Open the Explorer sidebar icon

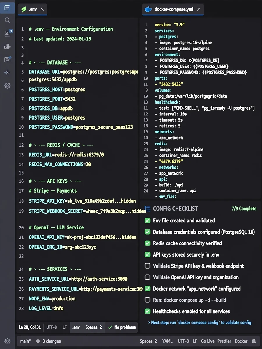7,8
